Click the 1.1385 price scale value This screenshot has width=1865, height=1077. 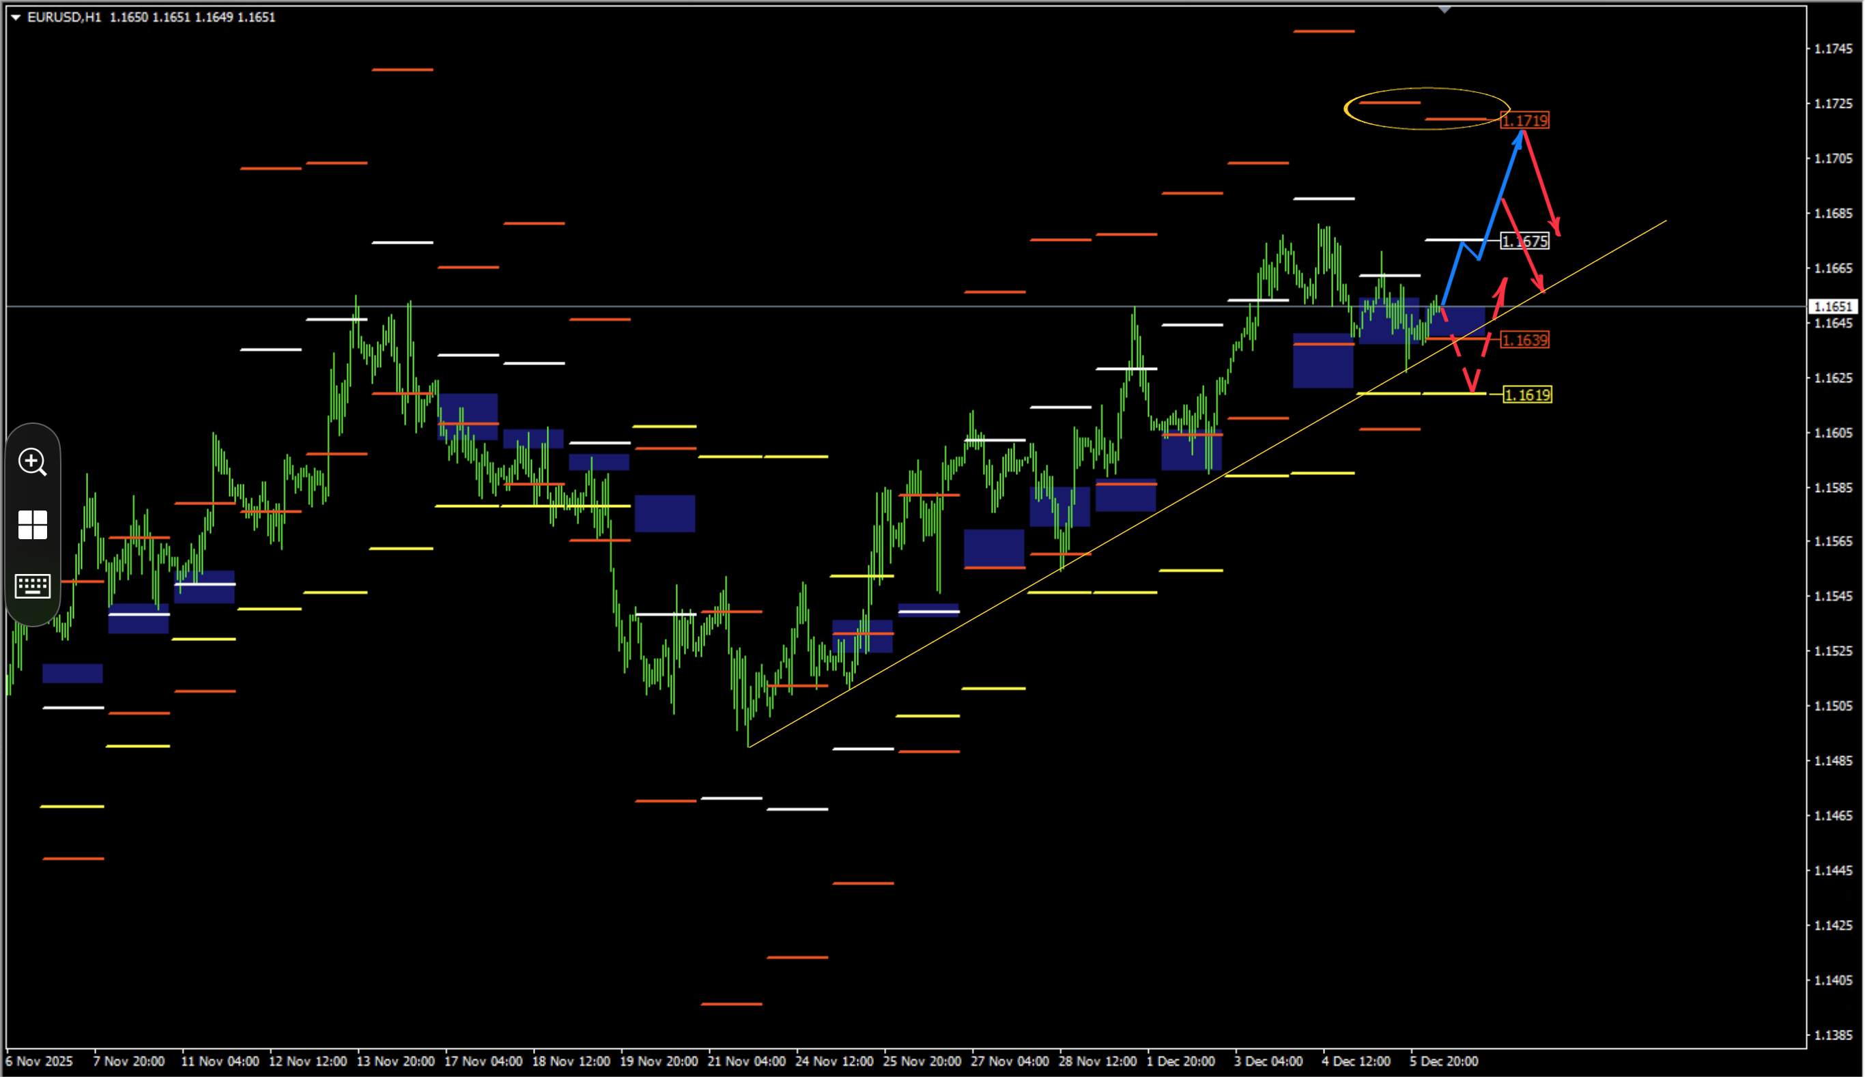pyautogui.click(x=1833, y=1035)
